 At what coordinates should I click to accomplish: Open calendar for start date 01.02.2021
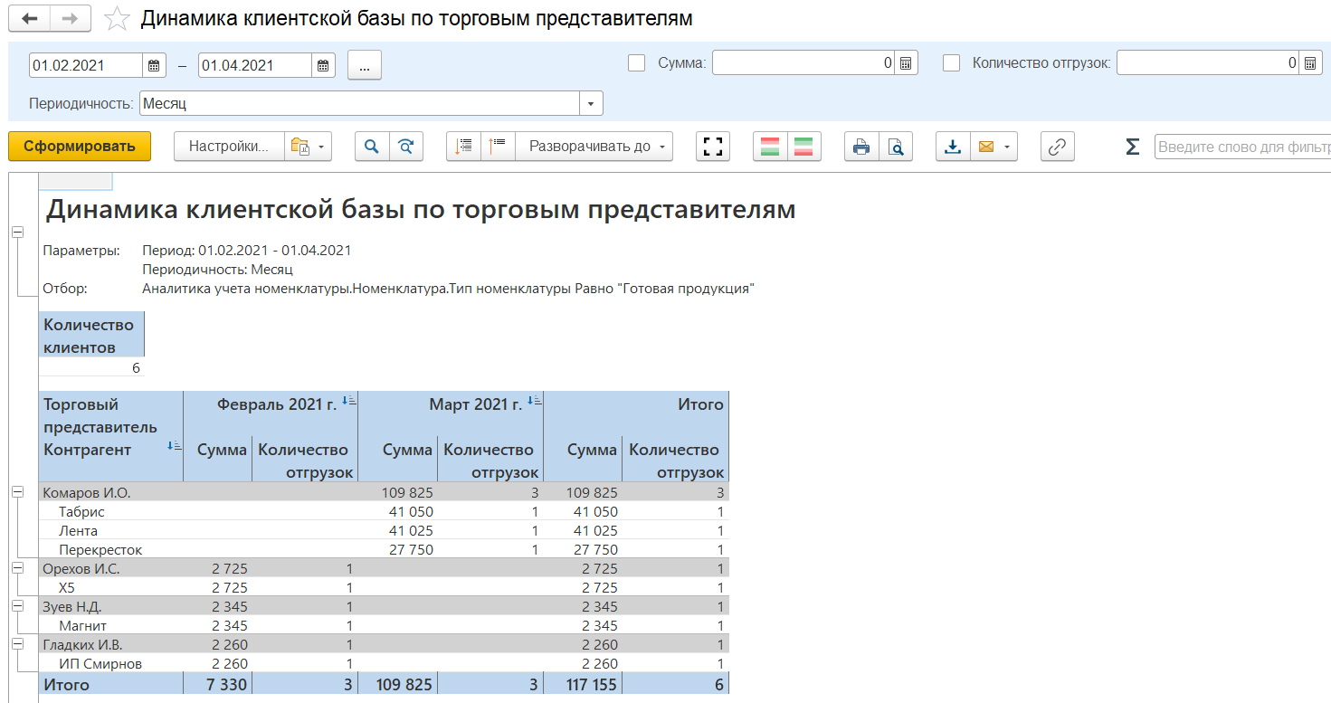[x=155, y=65]
